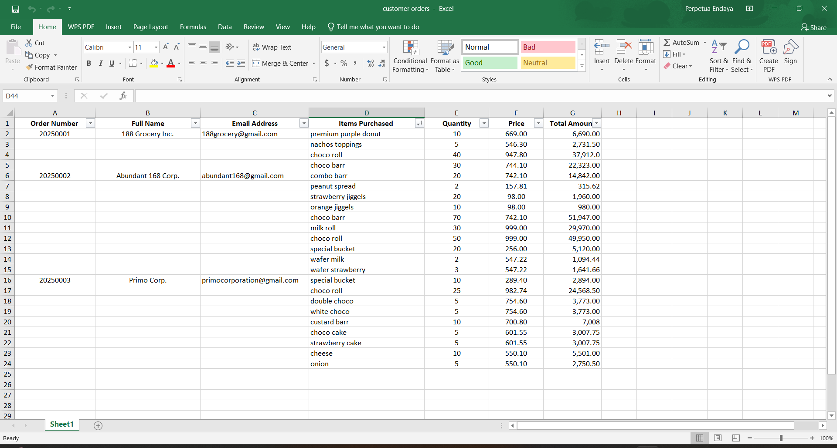Add a new sheet with plus icon

click(x=98, y=426)
